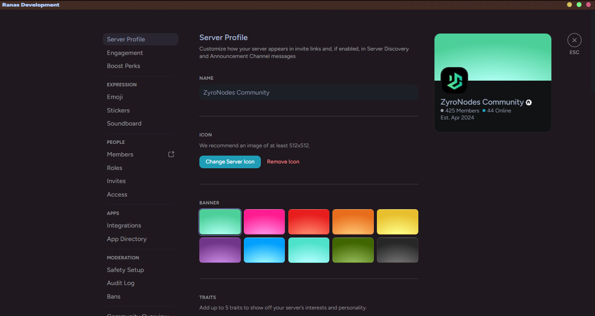Click the green window control dot
The height and width of the screenshot is (316, 595).
coord(579,5)
